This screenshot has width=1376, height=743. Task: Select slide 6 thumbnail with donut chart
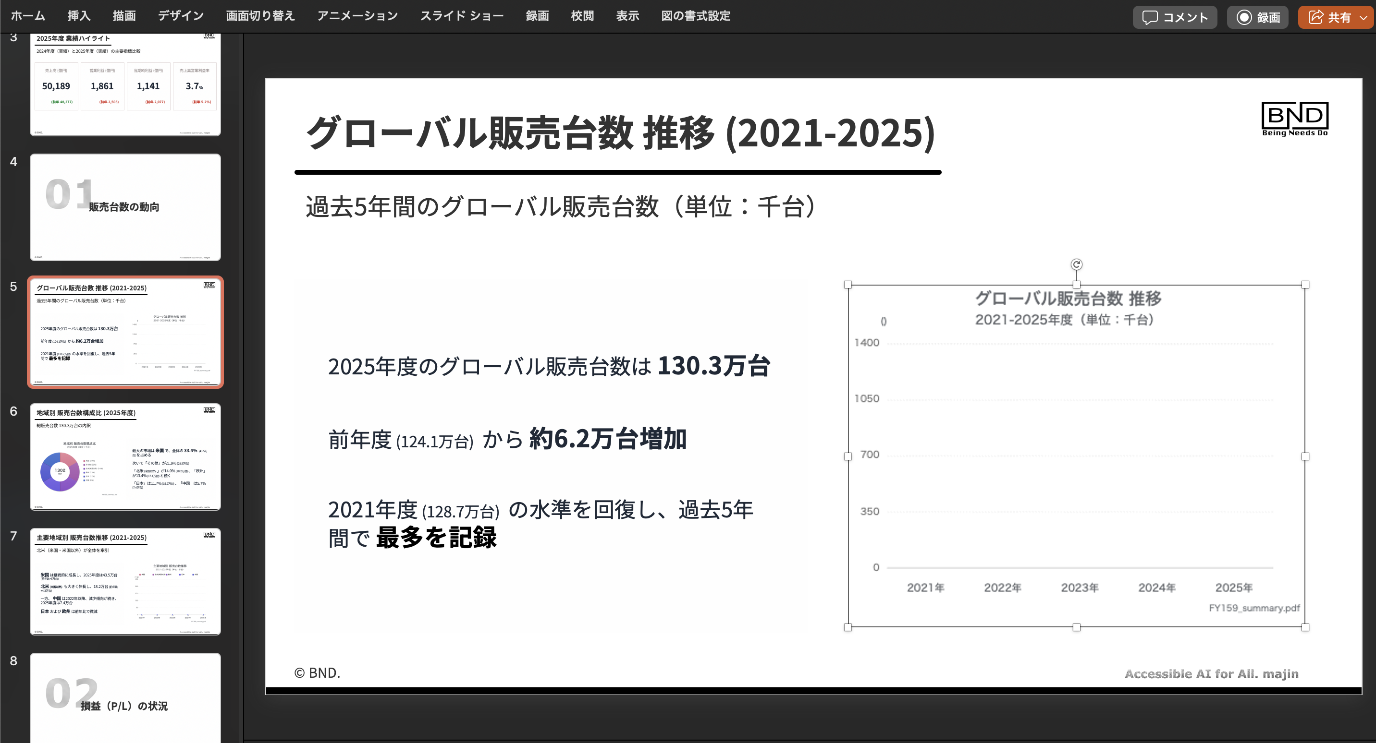[x=125, y=457]
